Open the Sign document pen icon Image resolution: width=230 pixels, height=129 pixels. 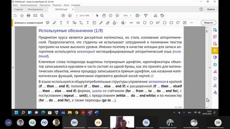[156, 15]
